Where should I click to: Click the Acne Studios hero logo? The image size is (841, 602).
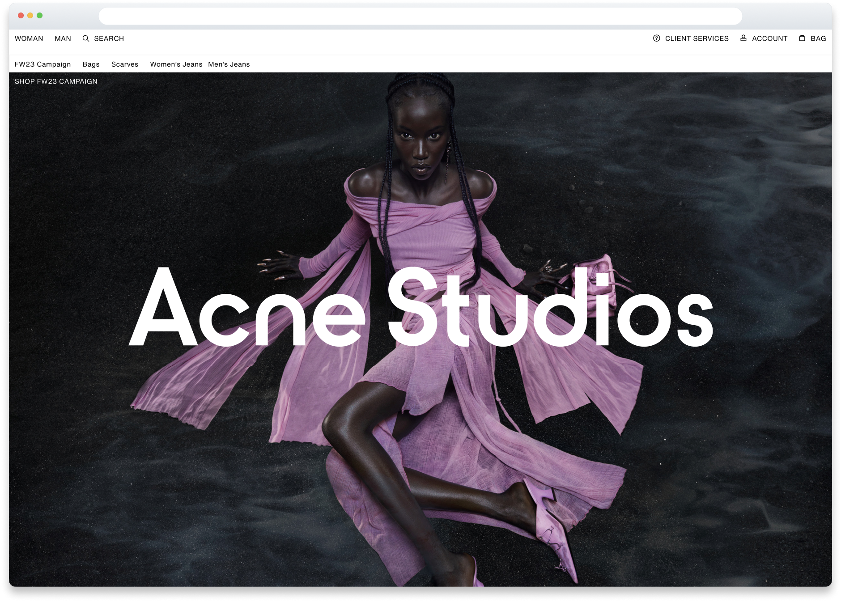pos(421,307)
